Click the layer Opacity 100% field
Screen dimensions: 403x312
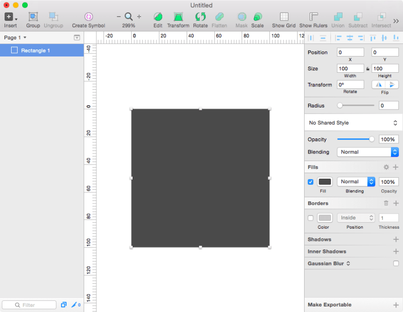pyautogui.click(x=388, y=139)
